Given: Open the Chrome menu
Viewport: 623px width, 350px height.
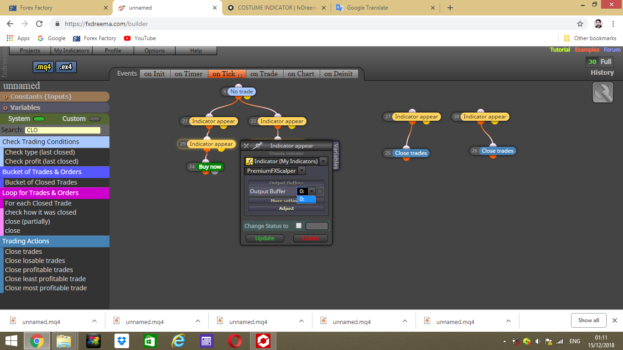Looking at the screenshot, I should coord(613,24).
